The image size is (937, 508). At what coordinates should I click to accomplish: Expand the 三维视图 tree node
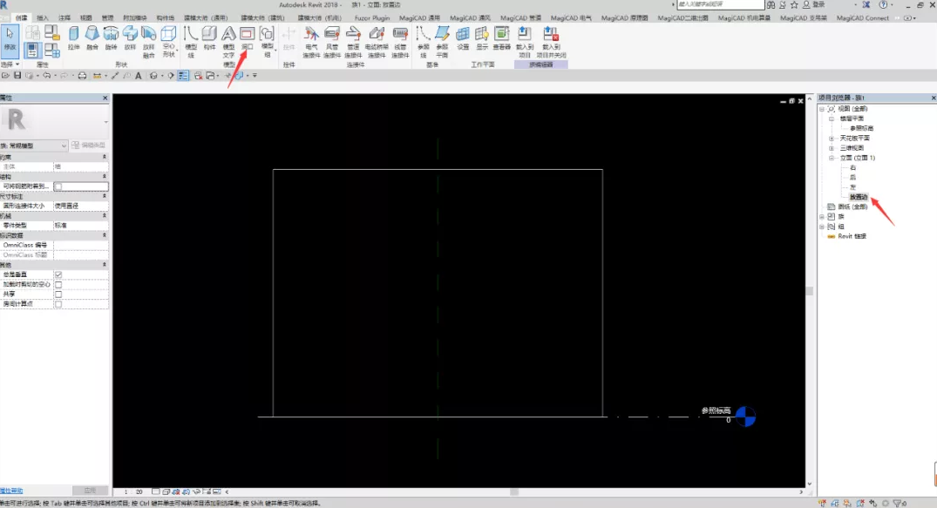tap(832, 147)
